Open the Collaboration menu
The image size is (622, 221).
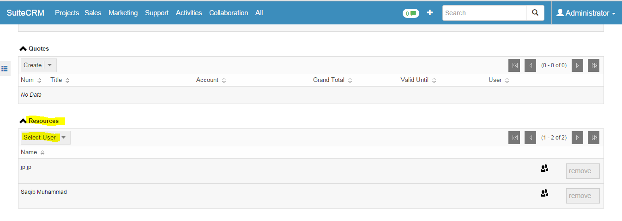(x=229, y=13)
